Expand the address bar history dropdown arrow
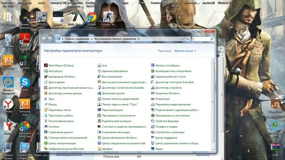The width and height of the screenshot is (285, 160). tap(183, 39)
